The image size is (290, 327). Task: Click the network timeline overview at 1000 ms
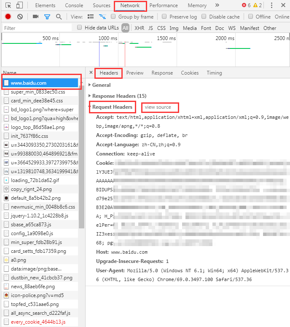108,38
